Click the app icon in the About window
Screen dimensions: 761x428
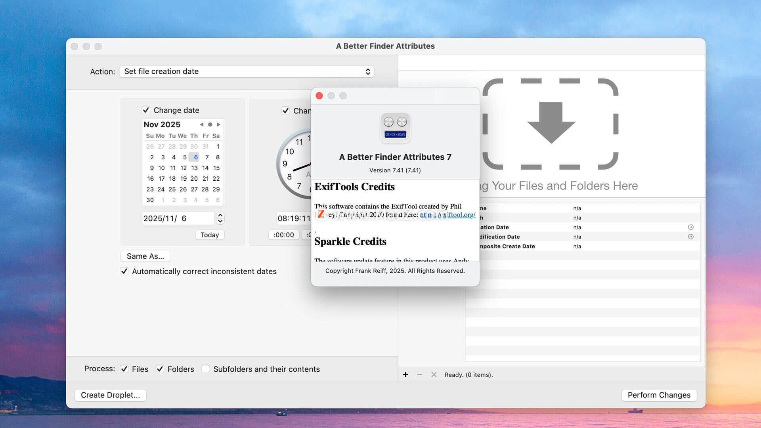[x=395, y=128]
